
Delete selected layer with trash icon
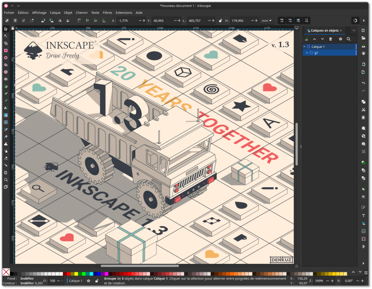pos(331,39)
